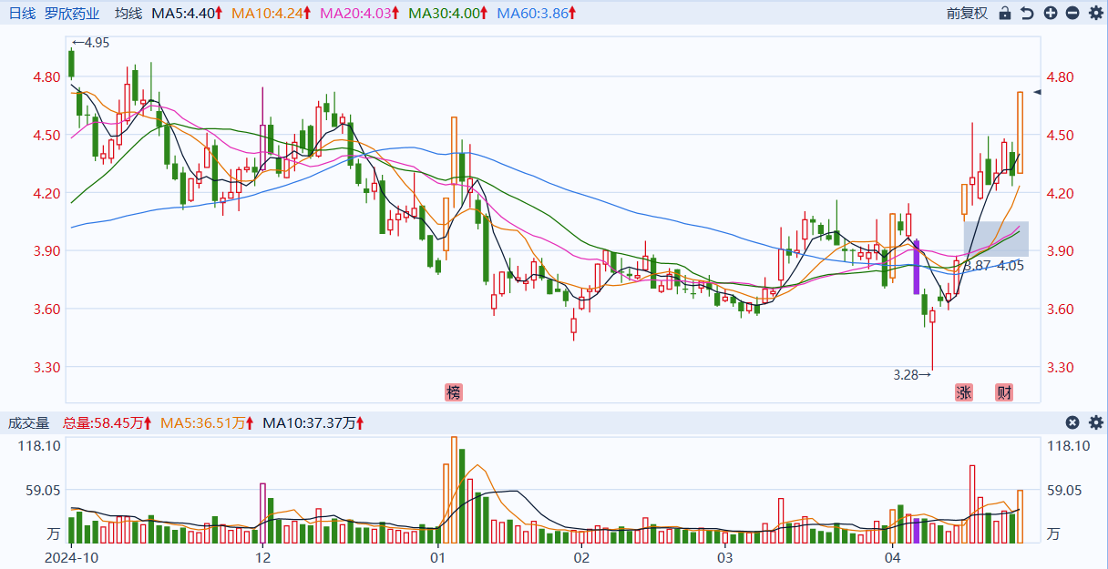Click the 4.95 high price annotation
This screenshot has height=569, width=1108.
coord(91,43)
